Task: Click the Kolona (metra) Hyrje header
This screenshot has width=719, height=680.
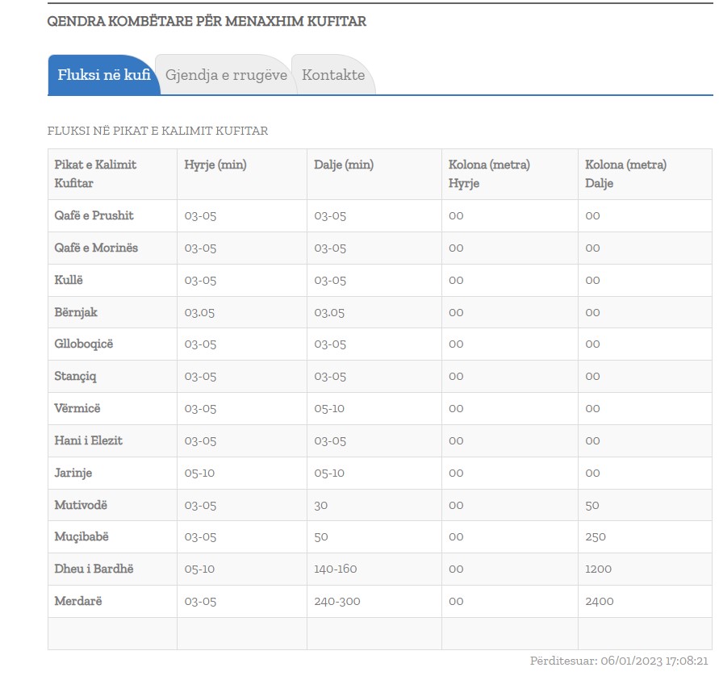Action: point(489,173)
